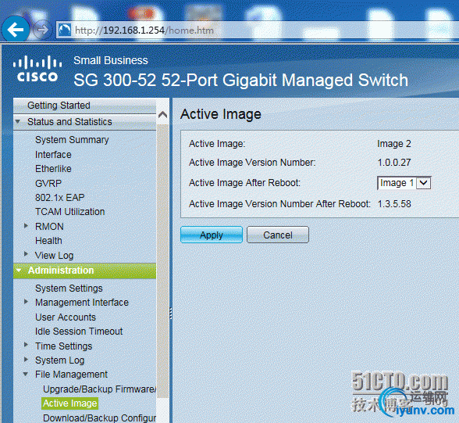
Task: Open the Health page
Action: pos(48,240)
